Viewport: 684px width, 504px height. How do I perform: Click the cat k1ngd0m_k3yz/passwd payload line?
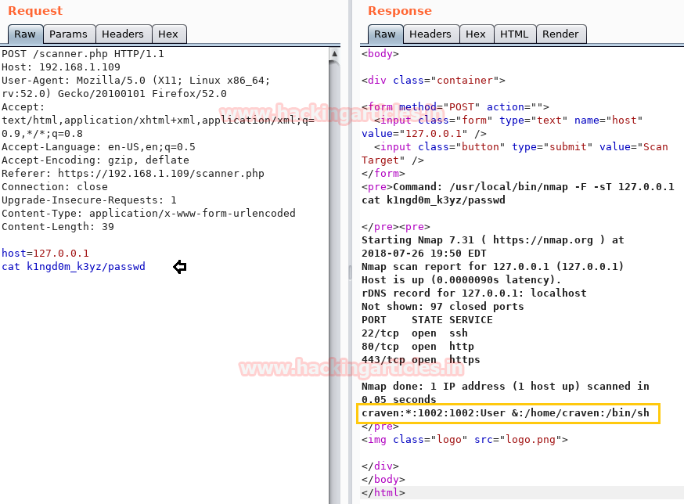74,267
